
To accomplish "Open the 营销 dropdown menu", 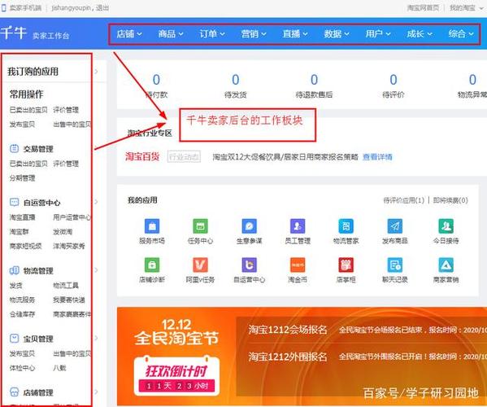I will click(254, 34).
